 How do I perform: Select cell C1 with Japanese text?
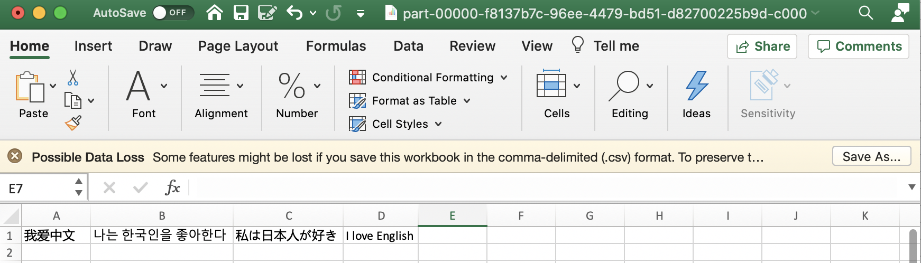288,236
